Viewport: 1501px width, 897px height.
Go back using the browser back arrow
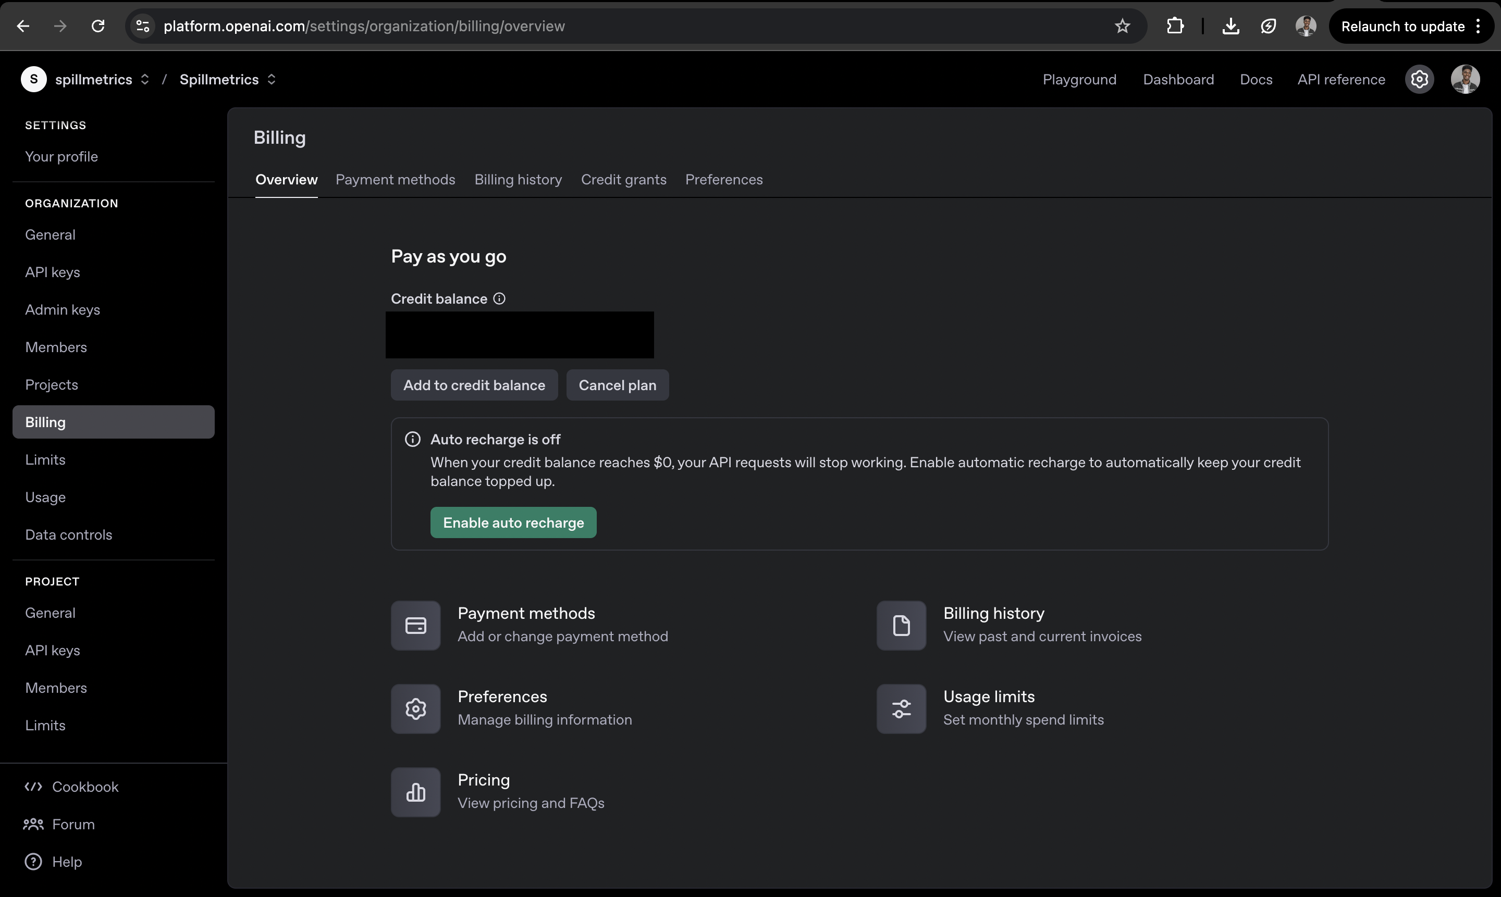click(23, 26)
